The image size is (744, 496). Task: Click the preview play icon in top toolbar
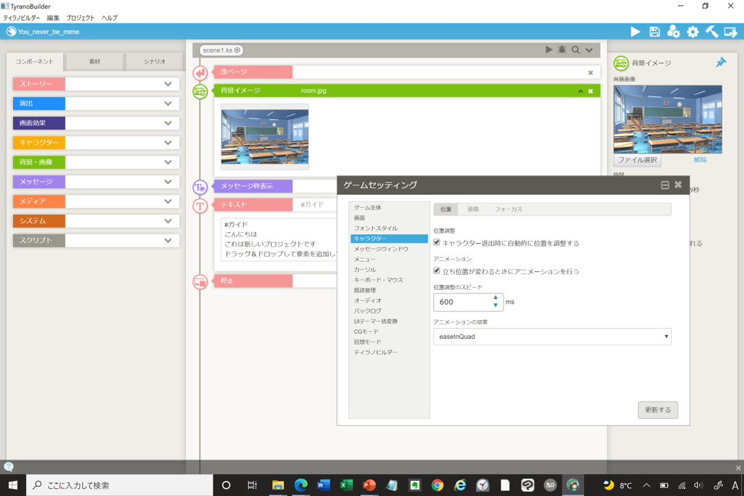click(635, 32)
